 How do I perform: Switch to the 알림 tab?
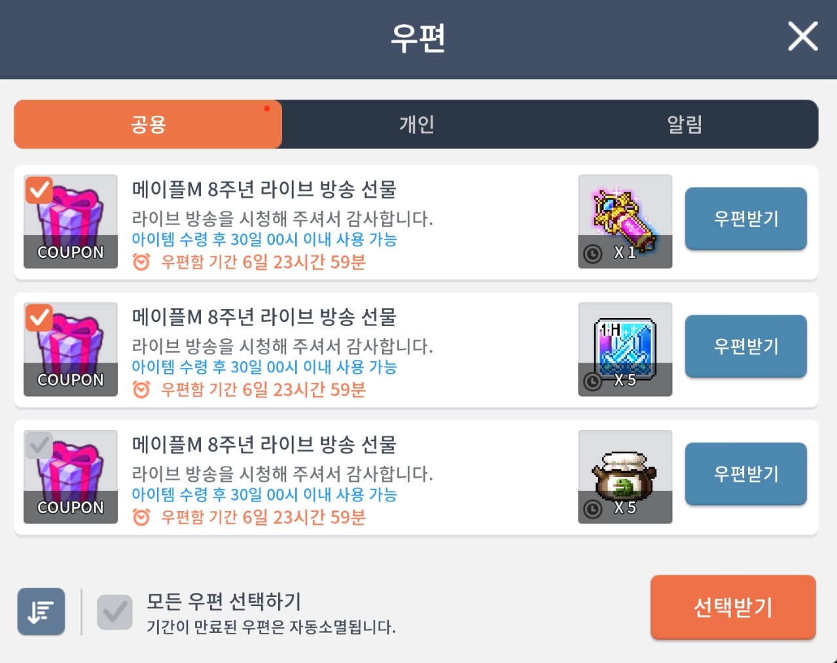pyautogui.click(x=685, y=124)
